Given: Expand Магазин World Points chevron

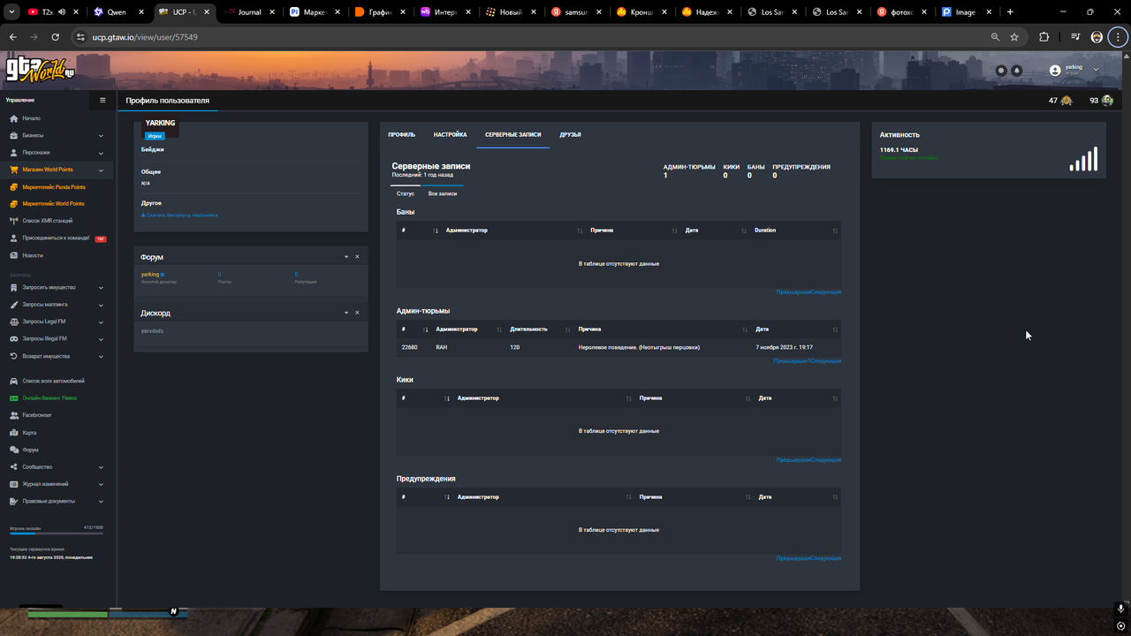Looking at the screenshot, I should point(101,170).
